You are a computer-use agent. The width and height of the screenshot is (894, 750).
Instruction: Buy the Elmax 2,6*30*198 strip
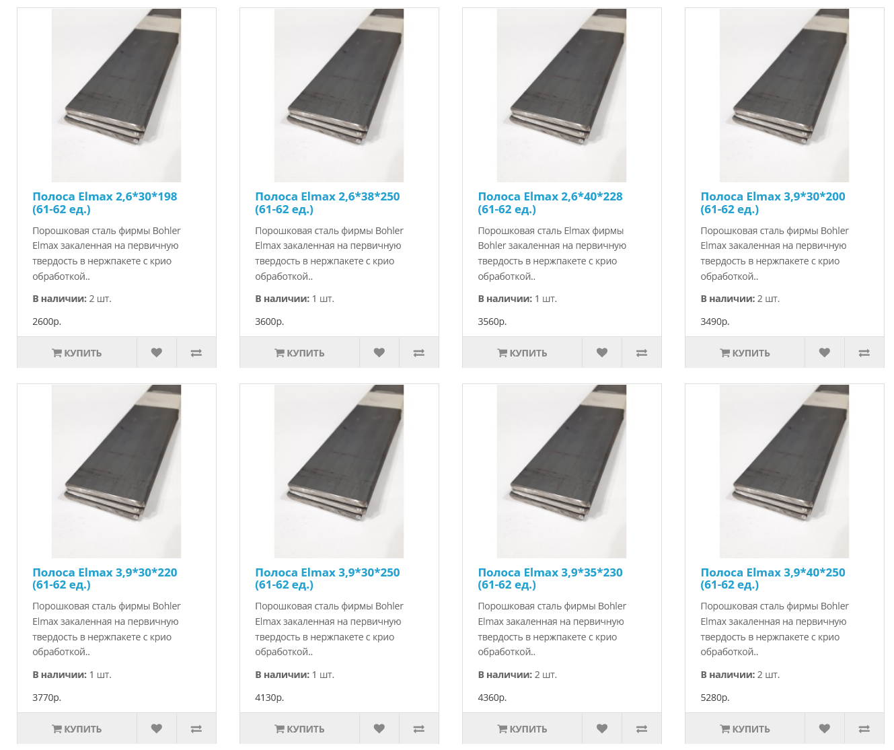pyautogui.click(x=77, y=352)
